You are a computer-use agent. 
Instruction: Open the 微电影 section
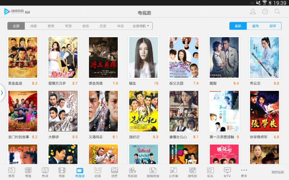(x=192, y=172)
